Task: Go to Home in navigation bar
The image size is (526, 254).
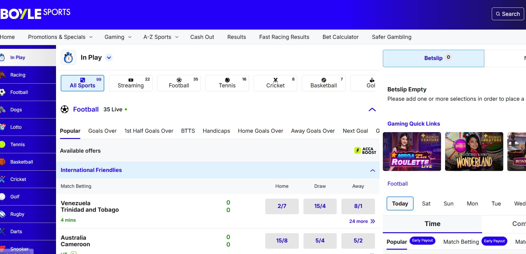Action: click(x=7, y=37)
